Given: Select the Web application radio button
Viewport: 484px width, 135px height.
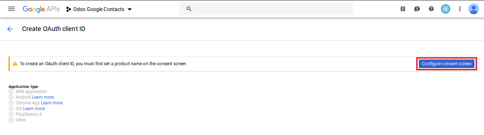Looking at the screenshot, I should pyautogui.click(x=11, y=92).
